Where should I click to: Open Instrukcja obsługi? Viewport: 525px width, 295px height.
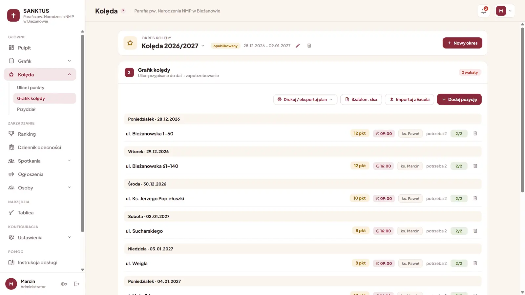coord(40,262)
